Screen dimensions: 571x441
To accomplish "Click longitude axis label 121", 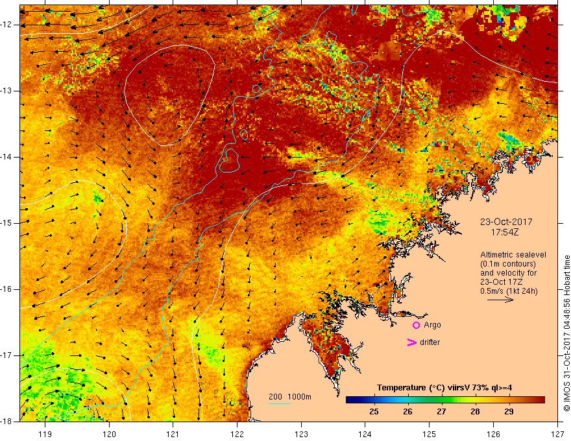I will (x=173, y=434).
